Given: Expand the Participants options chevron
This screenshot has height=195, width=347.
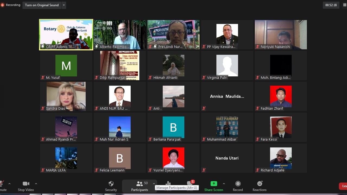Looking at the screenshot, I should point(154,184).
